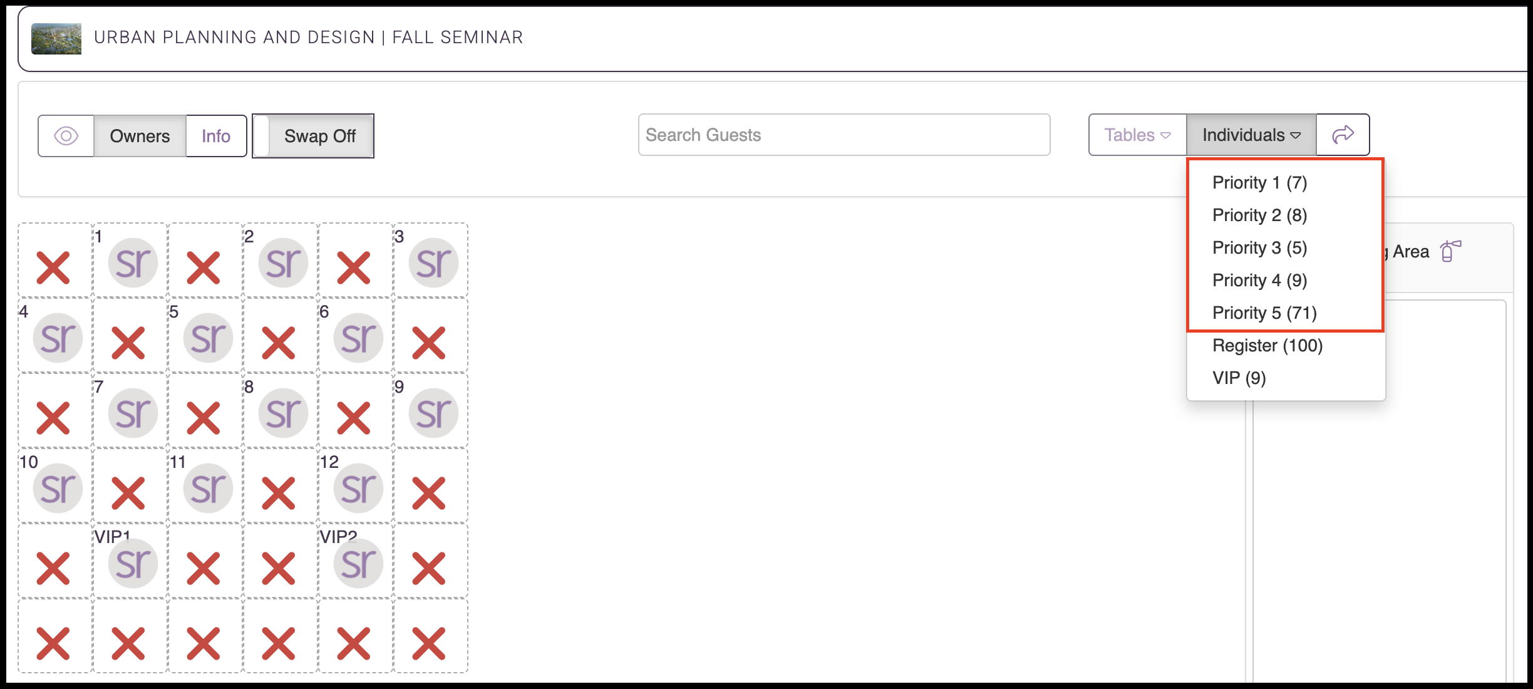Select seat table 2
Image resolution: width=1533 pixels, height=689 pixels.
283,262
